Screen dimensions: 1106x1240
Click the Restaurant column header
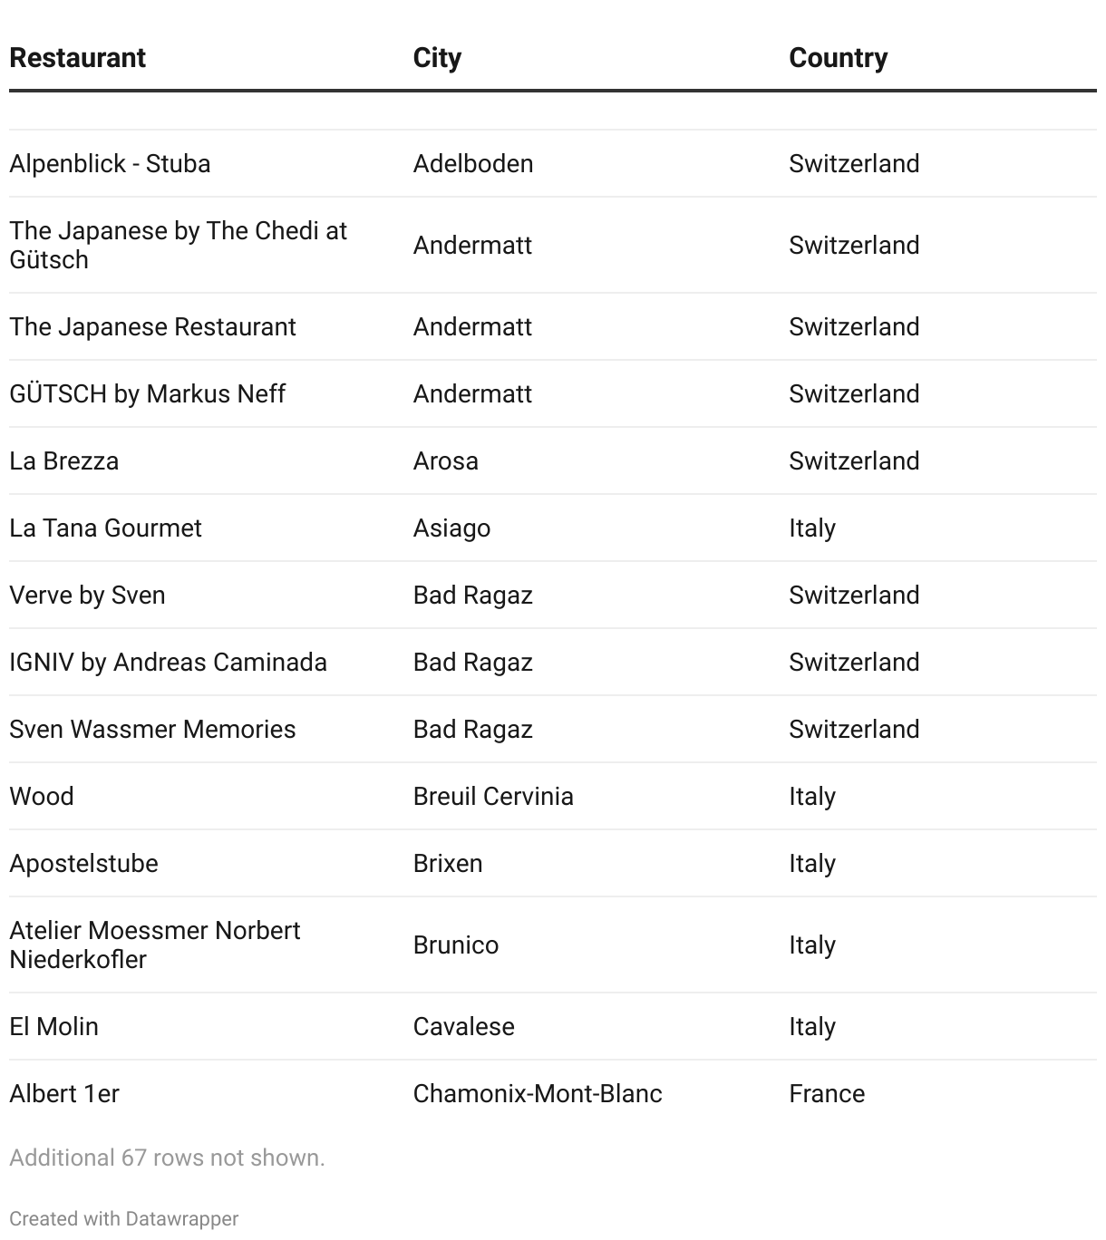[x=77, y=58]
